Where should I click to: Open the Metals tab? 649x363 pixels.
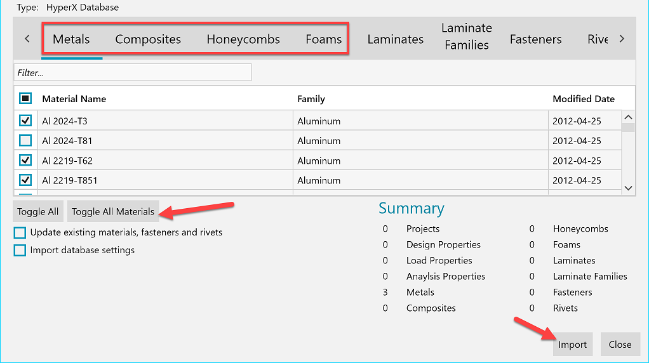point(71,39)
